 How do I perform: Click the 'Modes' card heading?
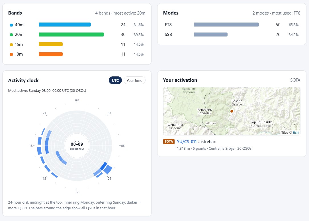coord(171,13)
